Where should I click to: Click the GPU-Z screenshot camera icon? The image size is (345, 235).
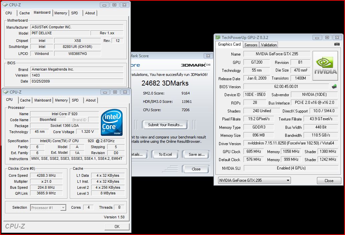(337, 44)
